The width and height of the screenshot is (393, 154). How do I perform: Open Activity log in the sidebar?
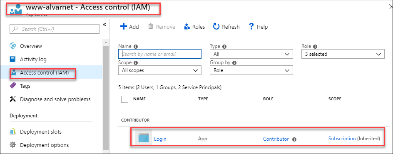[33, 60]
